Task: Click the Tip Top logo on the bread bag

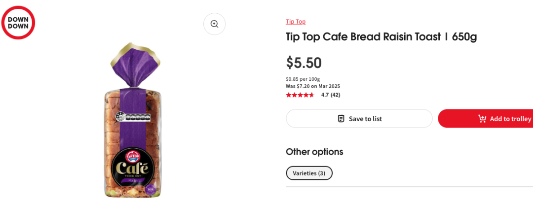Action: click(133, 156)
